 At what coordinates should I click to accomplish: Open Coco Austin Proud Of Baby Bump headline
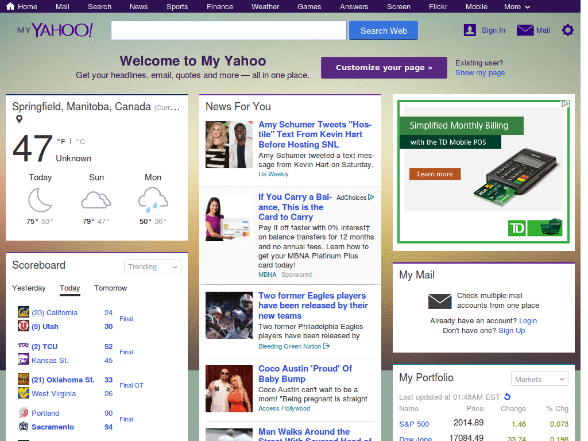click(305, 373)
